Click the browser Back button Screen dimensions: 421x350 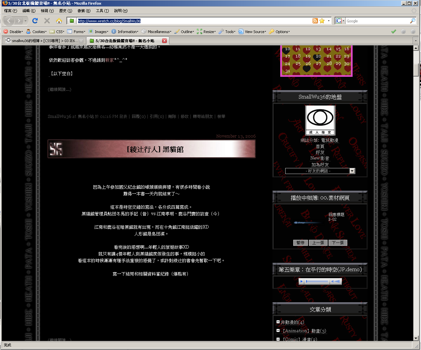point(9,21)
